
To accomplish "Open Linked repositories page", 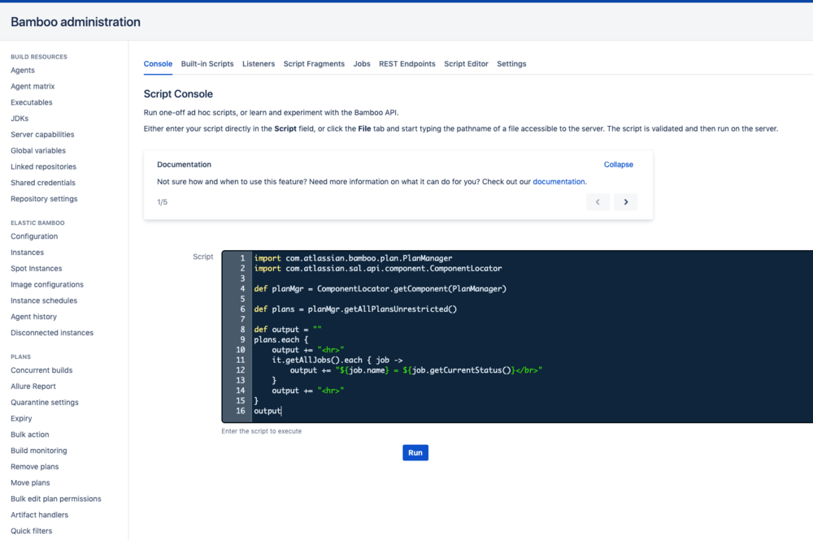I will 44,166.
